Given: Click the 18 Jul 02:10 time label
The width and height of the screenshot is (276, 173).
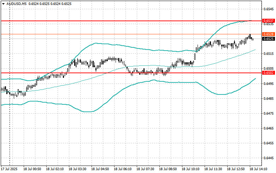Looking at the screenshot, I should pyautogui.click(x=55, y=169).
